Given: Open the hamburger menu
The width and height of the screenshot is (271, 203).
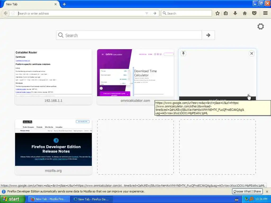Looking at the screenshot, I should (x=265, y=13).
